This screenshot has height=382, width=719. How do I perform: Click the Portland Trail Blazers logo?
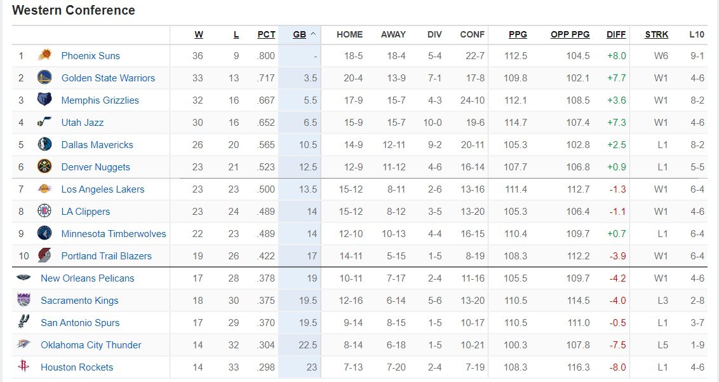pos(44,256)
